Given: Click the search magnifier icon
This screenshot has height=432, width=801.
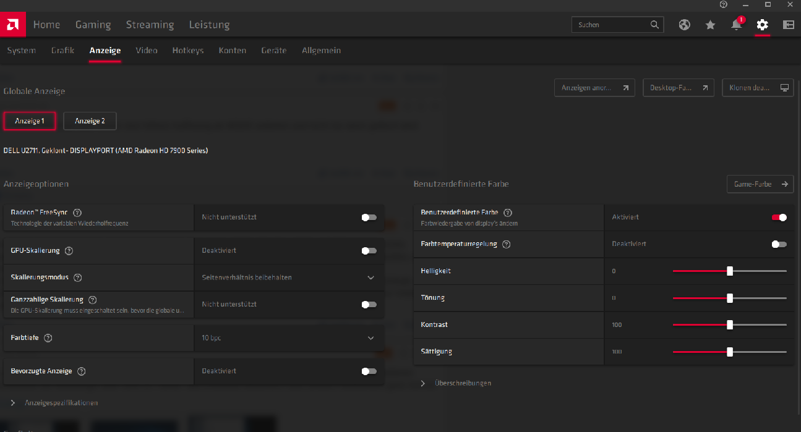Looking at the screenshot, I should pyautogui.click(x=654, y=25).
